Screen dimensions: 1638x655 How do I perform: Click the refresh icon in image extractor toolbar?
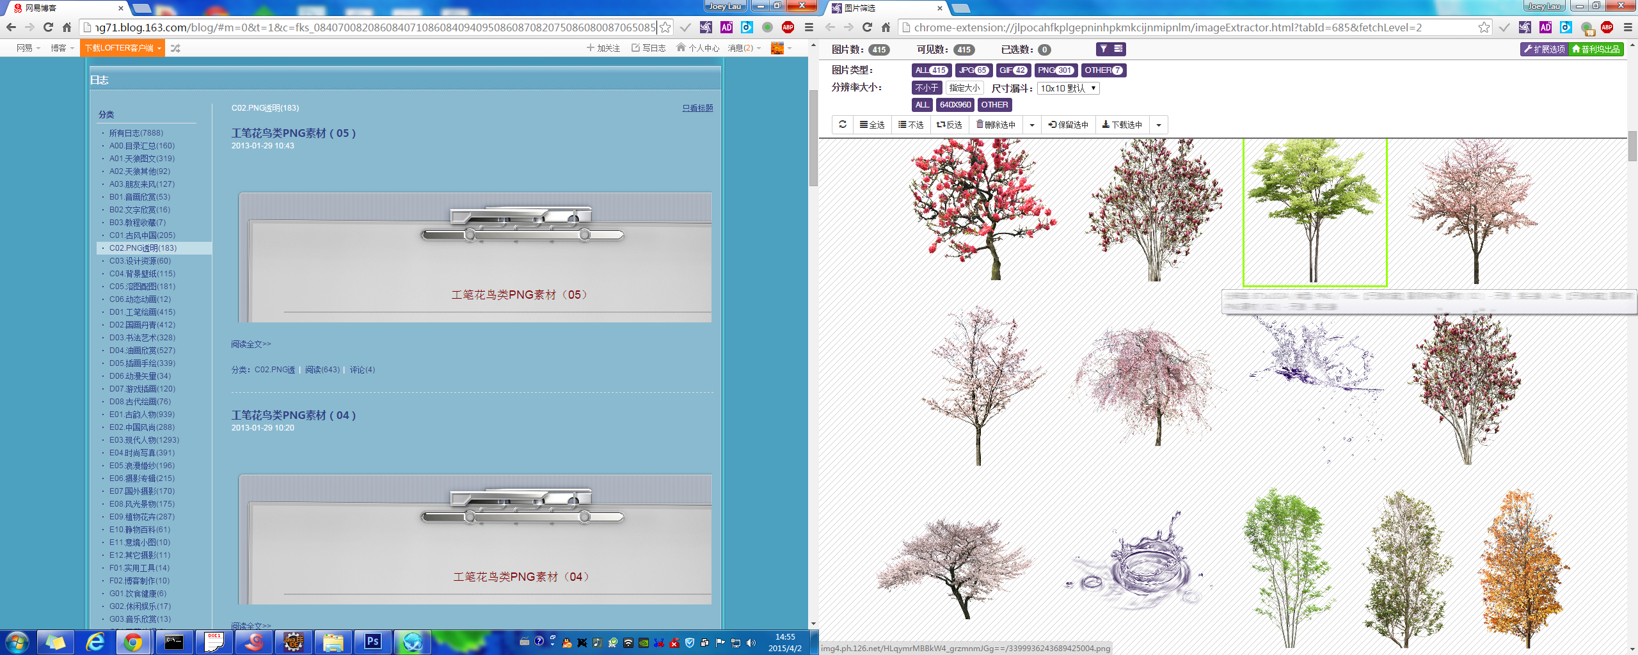click(843, 125)
